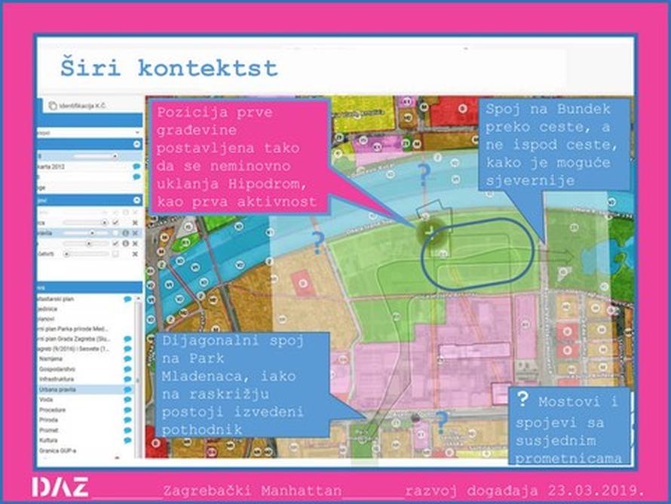Image resolution: width=671 pixels, height=504 pixels.
Task: Toggle the checkmark in the first active layer row
Action: (x=115, y=223)
